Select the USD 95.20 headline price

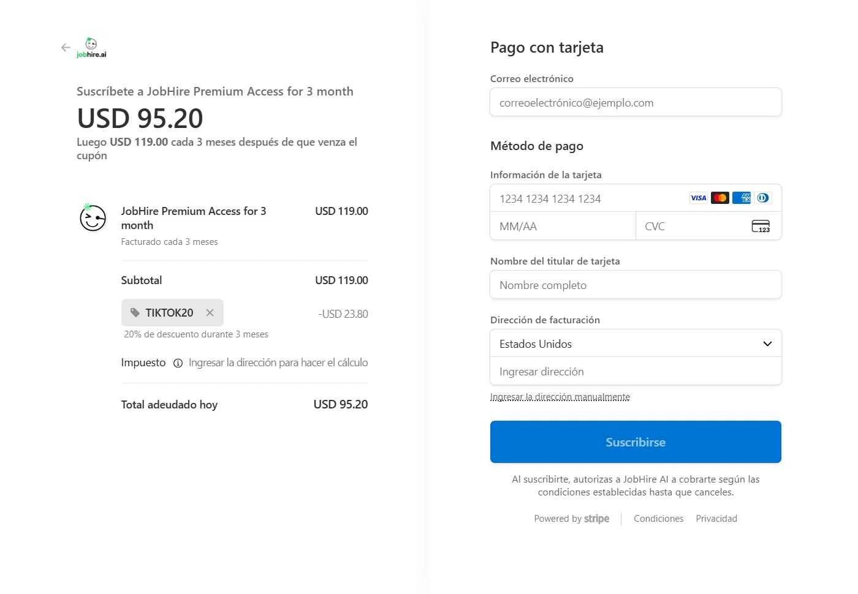pos(140,118)
